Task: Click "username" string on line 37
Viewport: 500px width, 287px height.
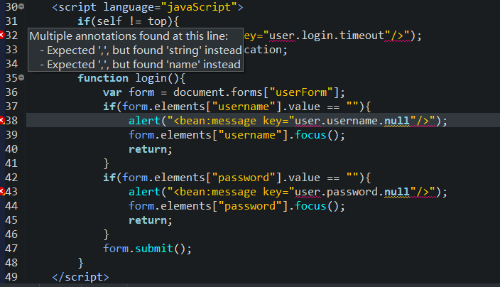Action: pos(244,107)
